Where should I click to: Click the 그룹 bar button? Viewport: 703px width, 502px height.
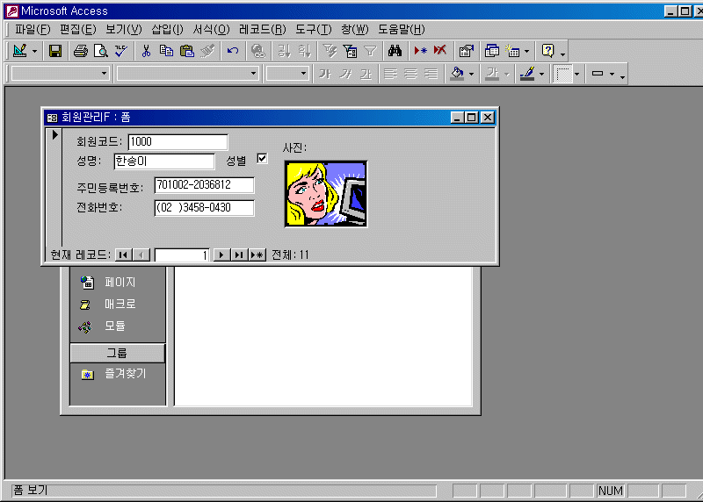click(118, 354)
